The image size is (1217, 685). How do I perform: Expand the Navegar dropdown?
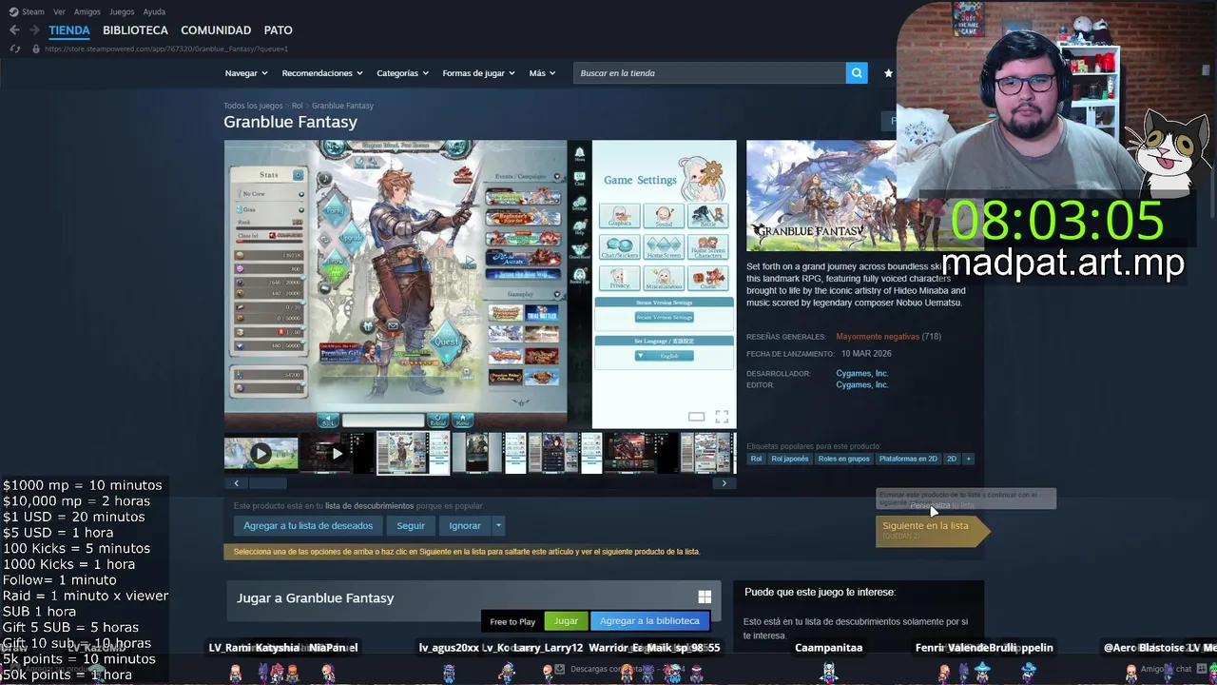coord(246,73)
